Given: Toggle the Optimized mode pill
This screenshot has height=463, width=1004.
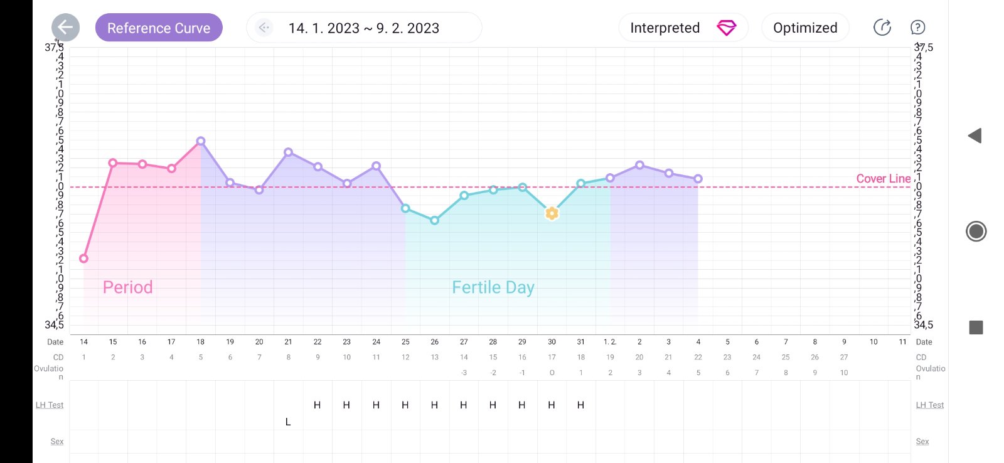Looking at the screenshot, I should 805,28.
